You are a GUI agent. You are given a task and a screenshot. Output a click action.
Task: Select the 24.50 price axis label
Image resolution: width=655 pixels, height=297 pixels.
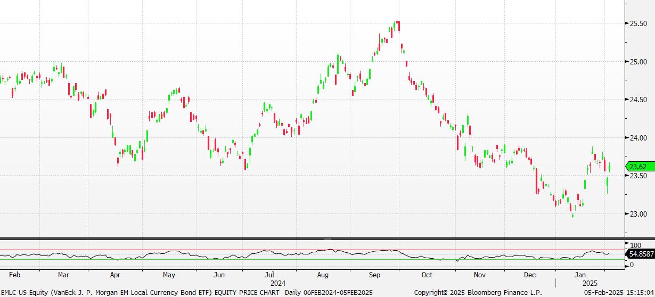tap(638, 100)
